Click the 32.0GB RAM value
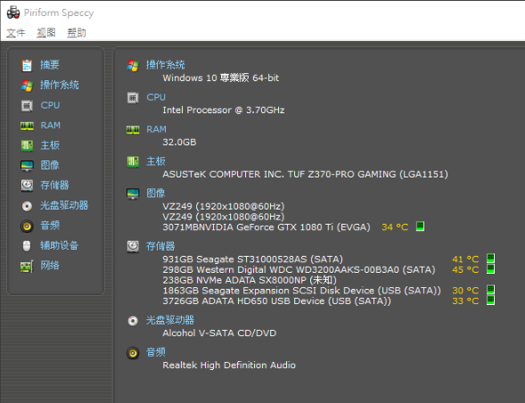 pyautogui.click(x=179, y=143)
